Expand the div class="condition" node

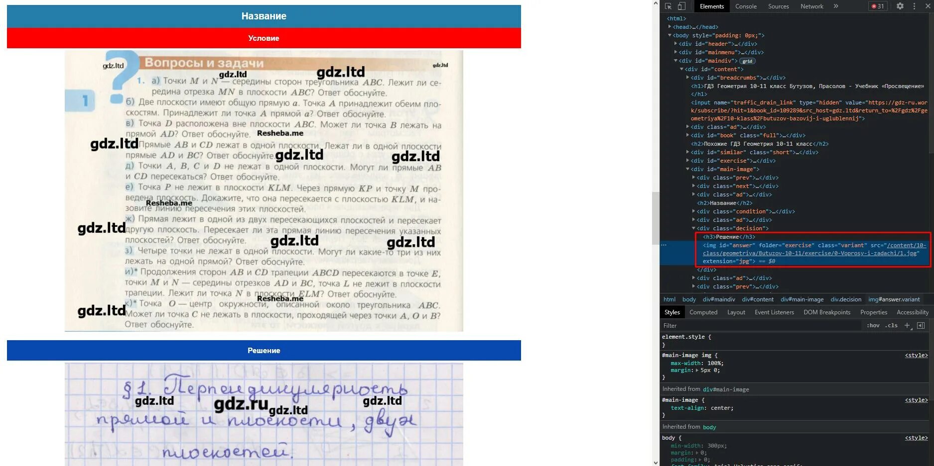[x=693, y=211]
